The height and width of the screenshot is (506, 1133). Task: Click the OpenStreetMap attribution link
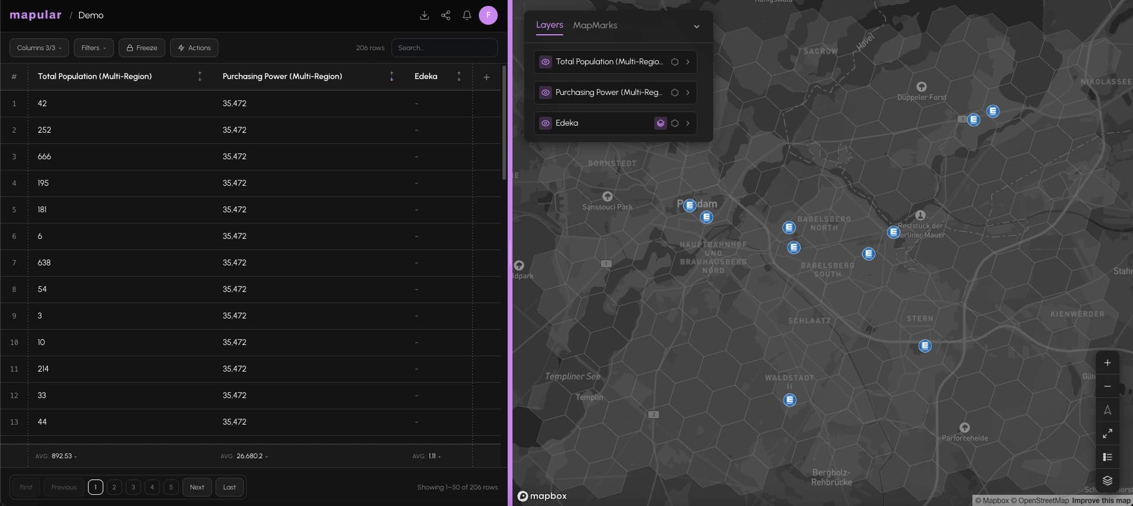(1040, 501)
